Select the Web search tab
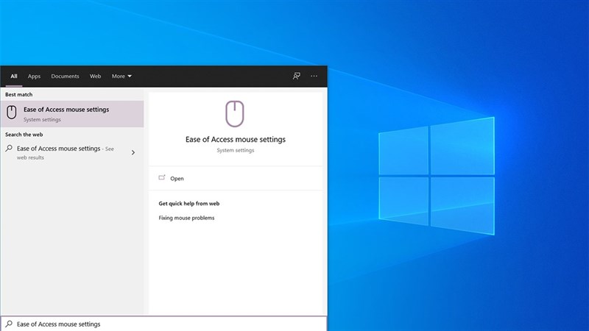 click(x=95, y=76)
